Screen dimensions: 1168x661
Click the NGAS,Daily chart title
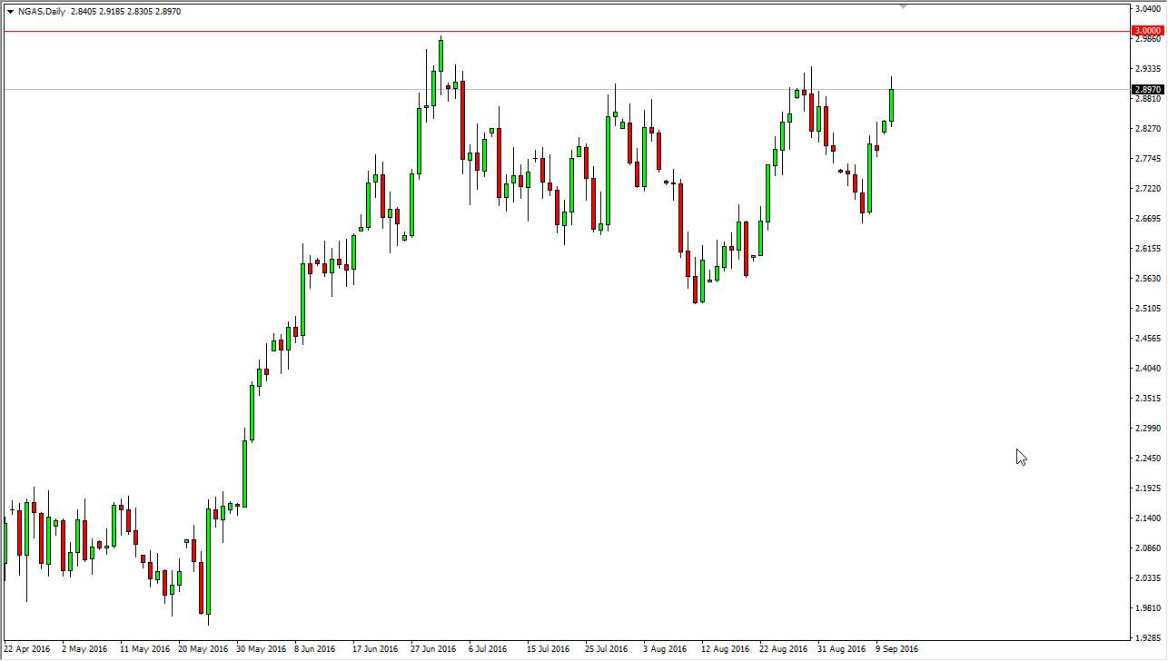pos(42,12)
